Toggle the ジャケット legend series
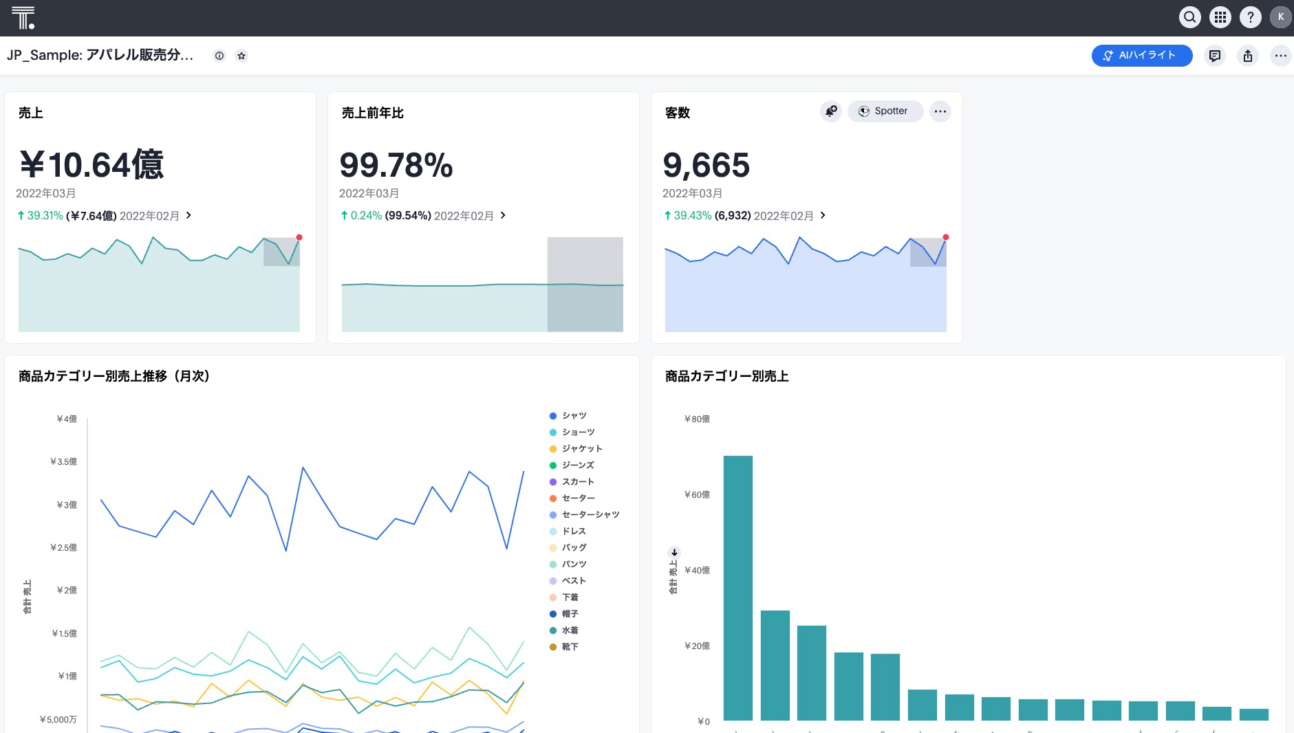 (581, 449)
